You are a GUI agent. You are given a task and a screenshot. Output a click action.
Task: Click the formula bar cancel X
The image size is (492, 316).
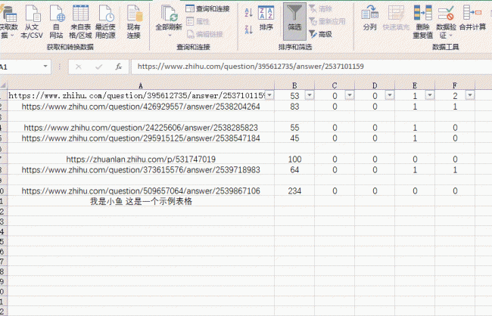[x=79, y=67]
